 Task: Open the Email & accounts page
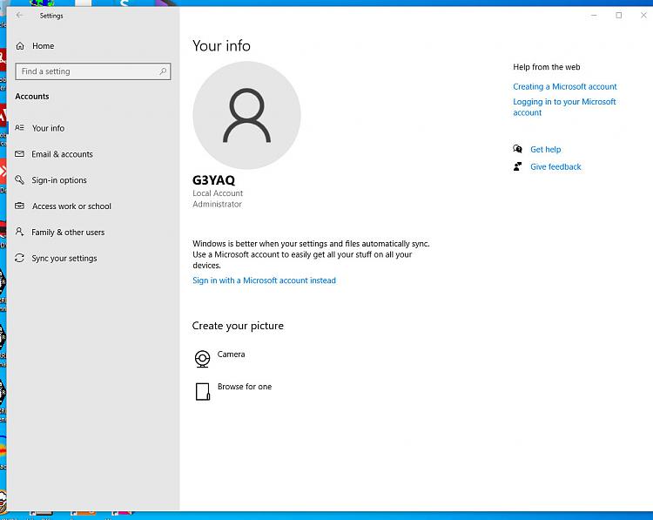pyautogui.click(x=62, y=154)
